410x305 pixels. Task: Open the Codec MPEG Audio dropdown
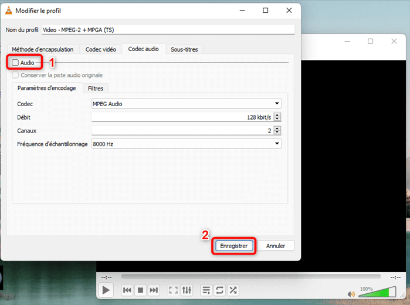point(187,104)
